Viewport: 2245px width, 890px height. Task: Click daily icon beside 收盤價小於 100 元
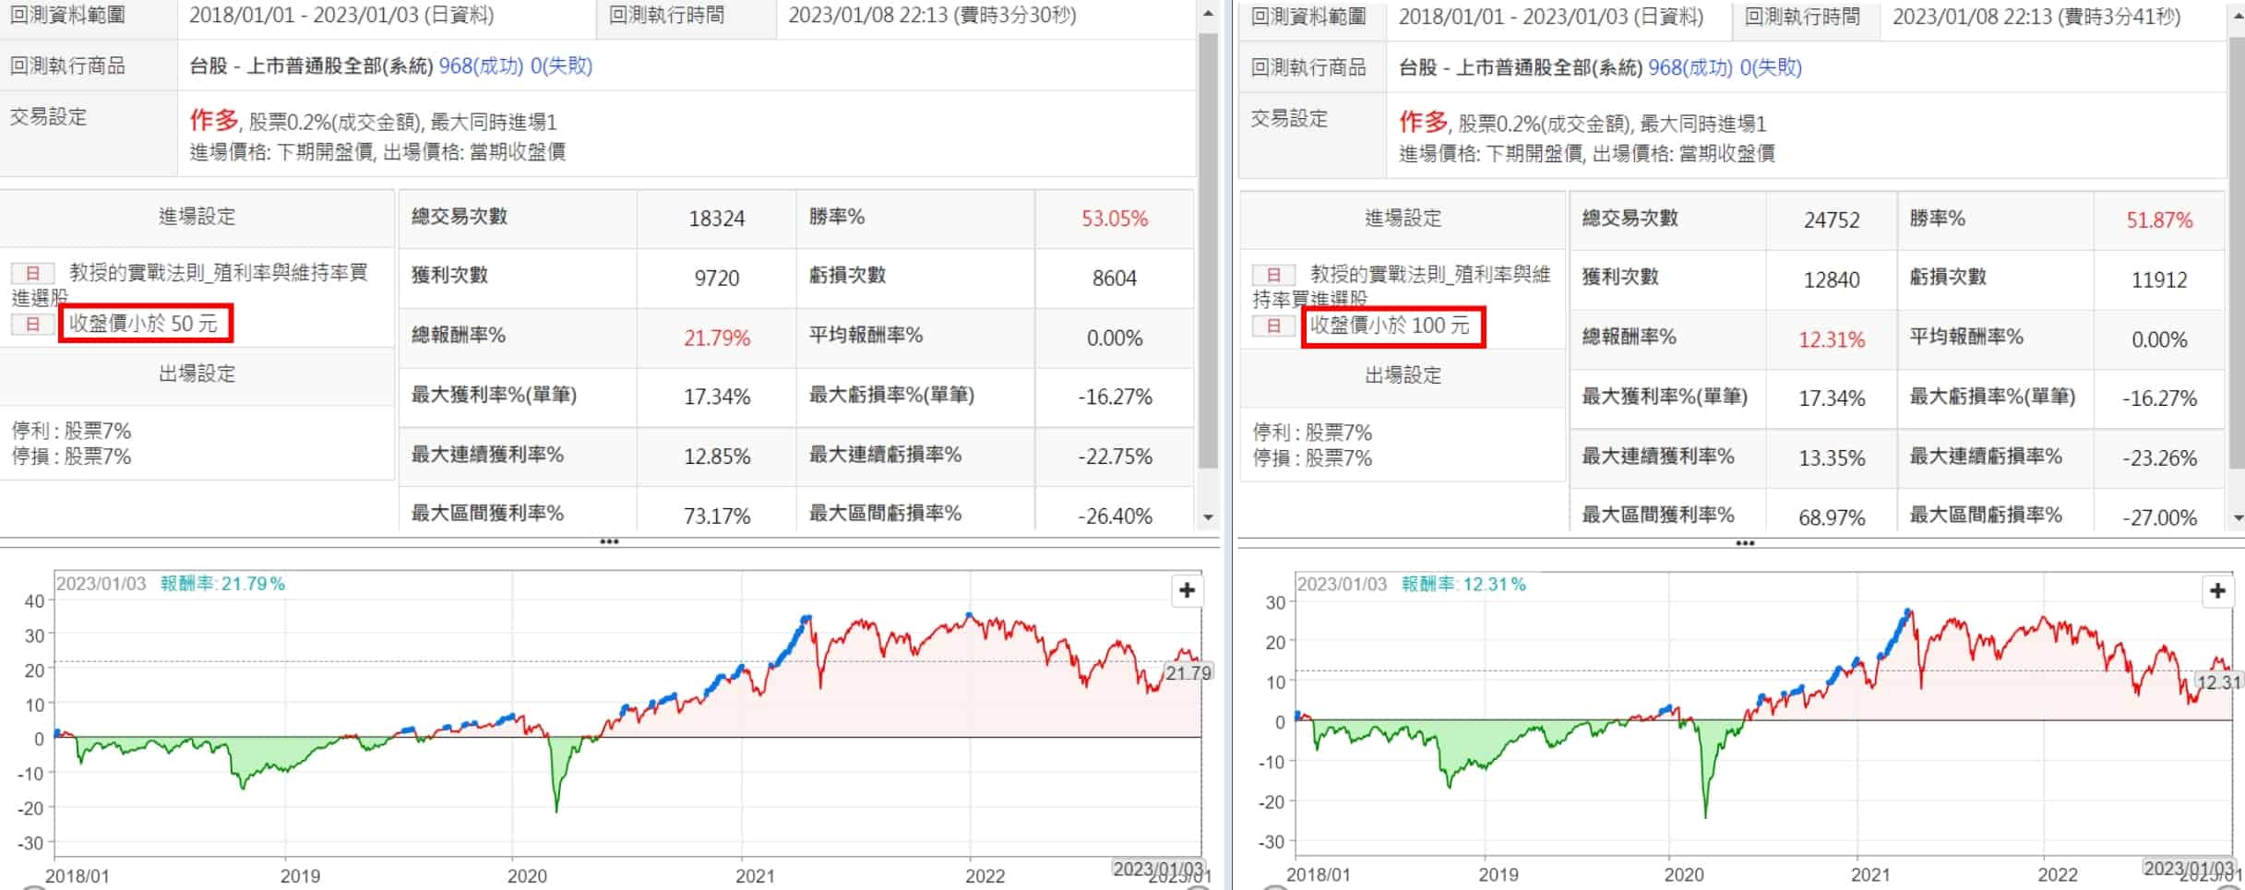[1273, 326]
